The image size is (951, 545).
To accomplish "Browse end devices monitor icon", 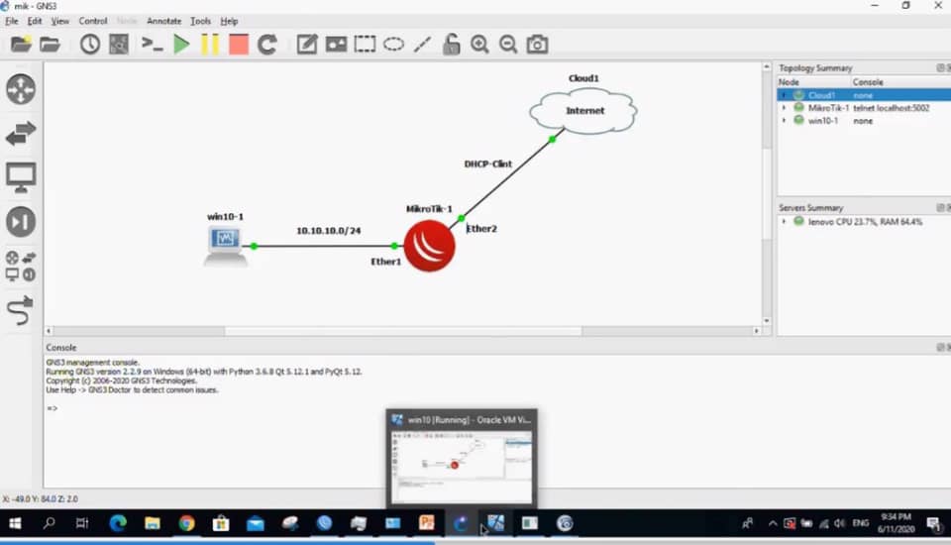I will (21, 177).
